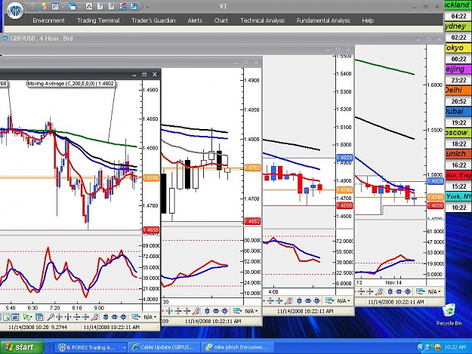Click the orange 1.4752 price tag
Image resolution: width=472 pixels, height=354 pixels.
pyautogui.click(x=252, y=168)
